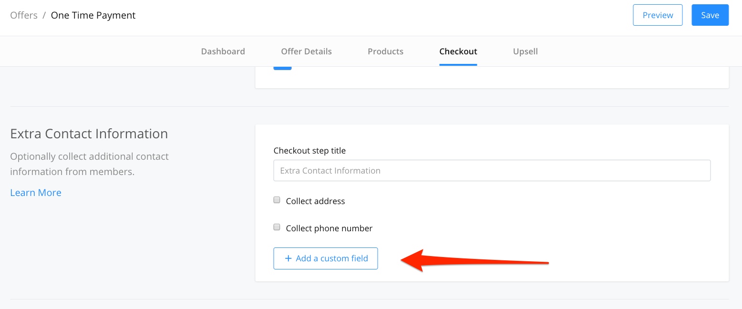This screenshot has width=742, height=309.
Task: Open the Learn More link
Action: tap(36, 193)
